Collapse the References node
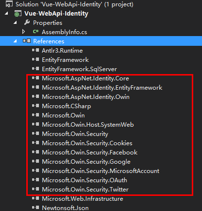202x211 pixels. pyautogui.click(x=15, y=41)
